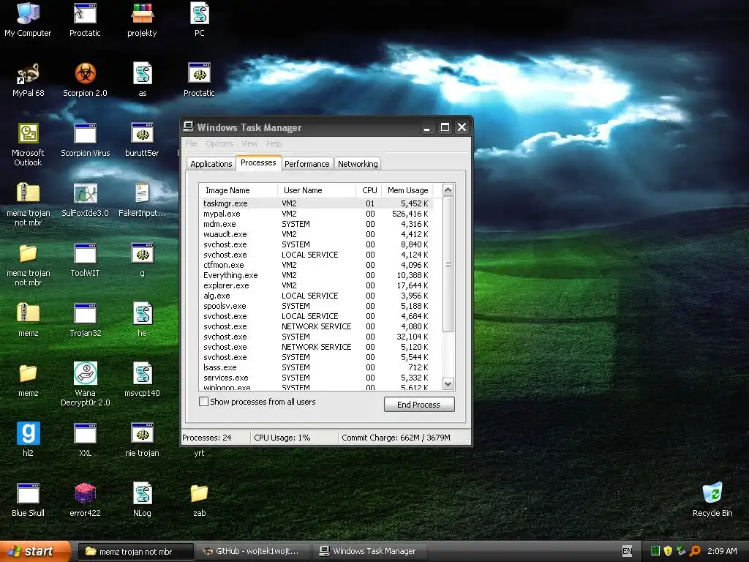749x562 pixels.
Task: Open the File menu in Task Manager
Action: (x=191, y=143)
